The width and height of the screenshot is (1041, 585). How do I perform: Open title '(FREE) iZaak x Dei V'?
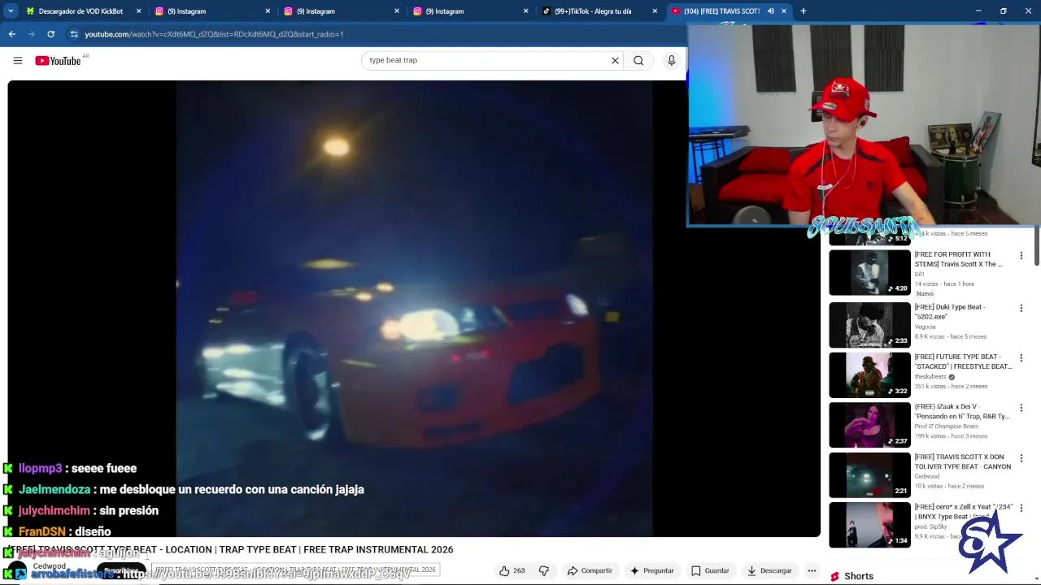pos(962,411)
